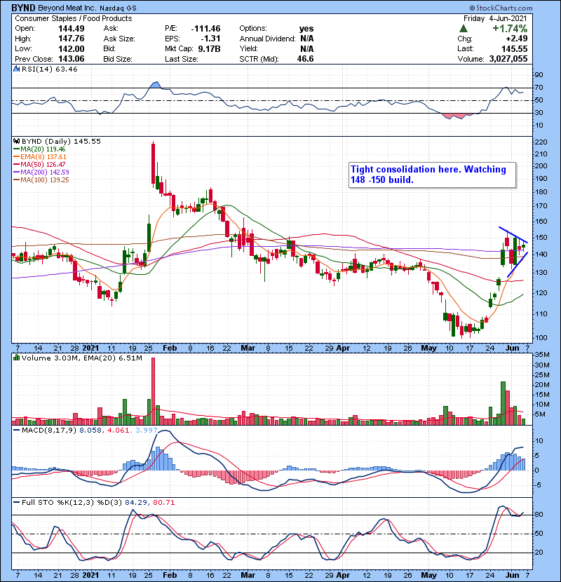
Task: Click the MA(100) 139.25 legend entry
Action: tap(45, 180)
